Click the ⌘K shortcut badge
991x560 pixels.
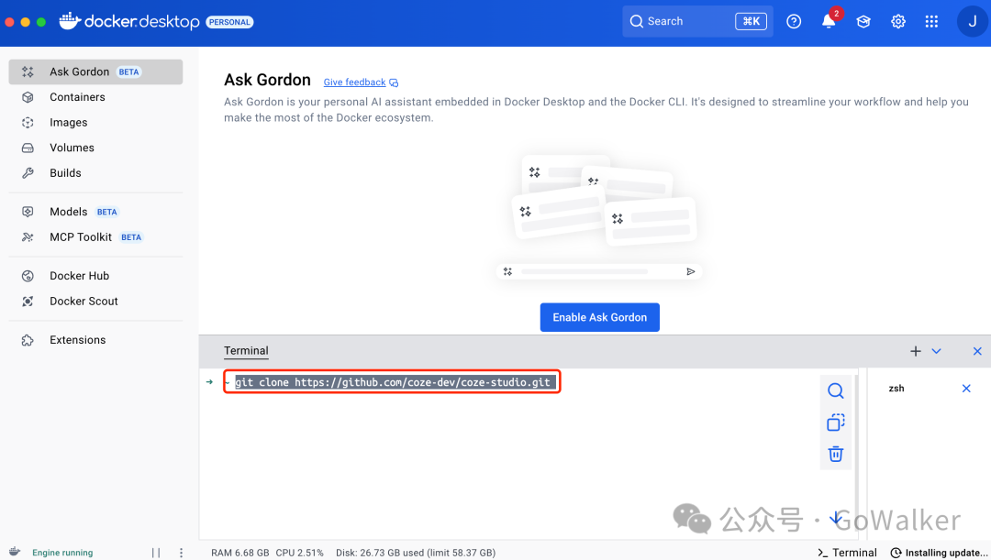(x=751, y=21)
